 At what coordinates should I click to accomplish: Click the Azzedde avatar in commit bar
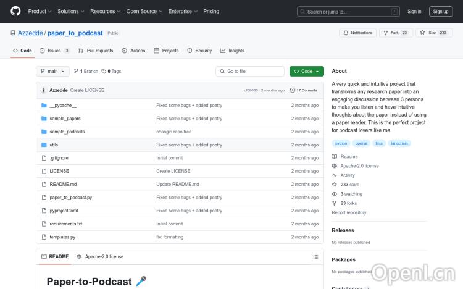[x=43, y=90]
